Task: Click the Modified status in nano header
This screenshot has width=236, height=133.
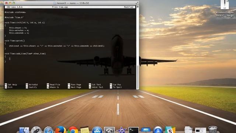Action: [129, 7]
